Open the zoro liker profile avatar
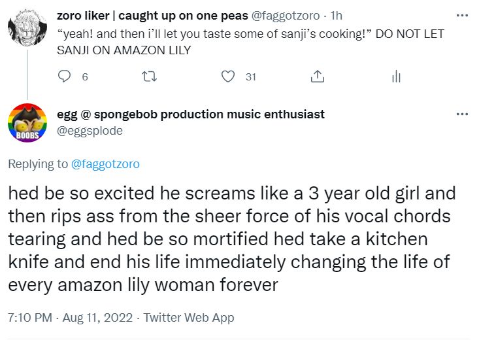479x342 pixels. point(27,29)
